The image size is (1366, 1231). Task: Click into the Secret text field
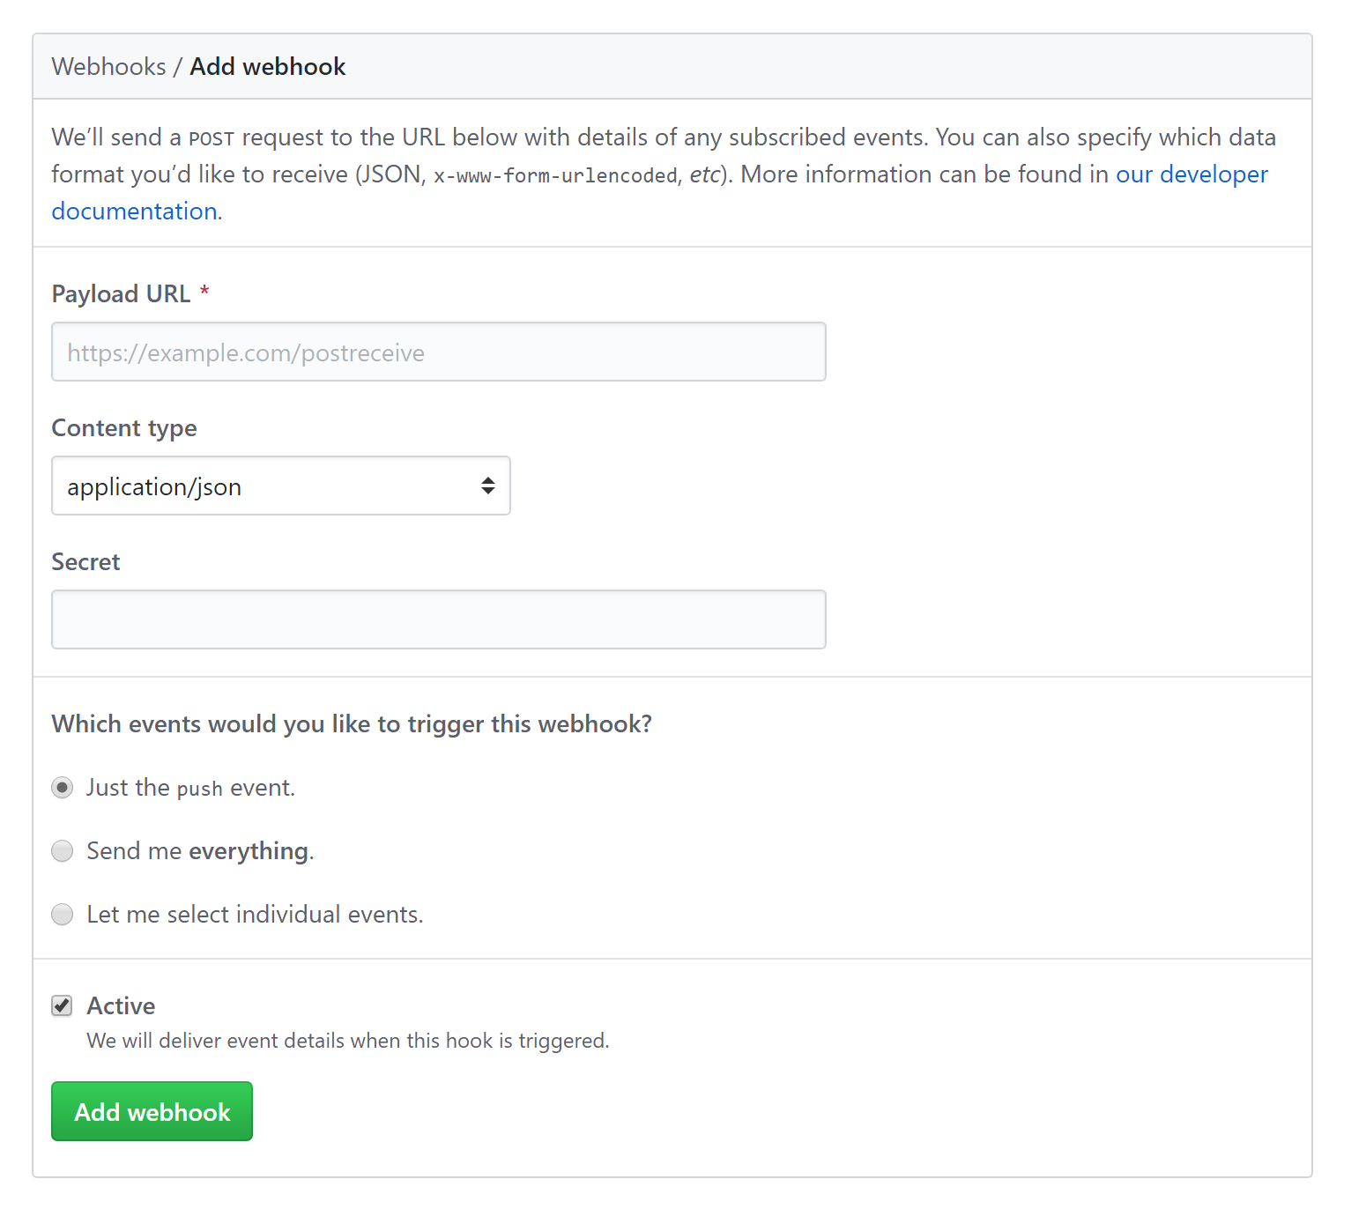point(438,619)
